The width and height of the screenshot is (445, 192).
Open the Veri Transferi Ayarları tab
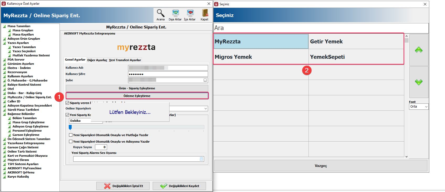[125, 60]
